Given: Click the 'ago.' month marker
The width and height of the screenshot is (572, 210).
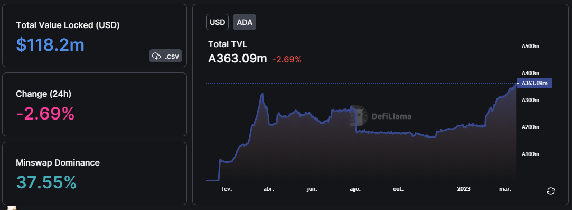Looking at the screenshot, I should point(355,189).
